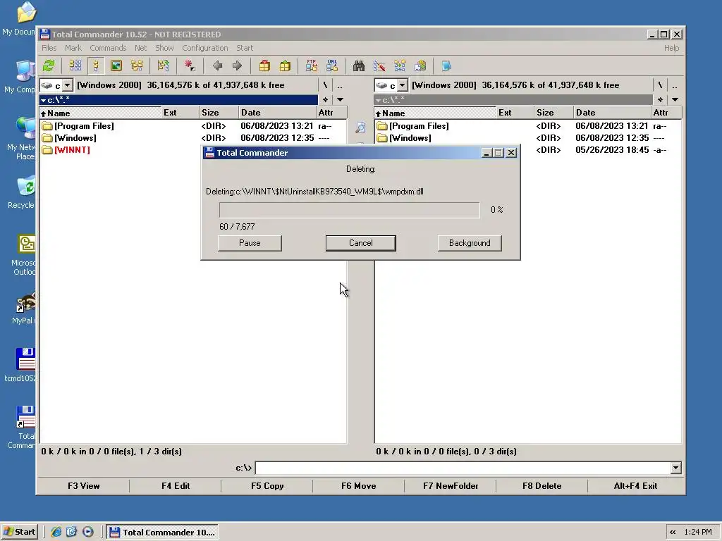722x541 pixels.
Task: Expand left panel directory history arrow
Action: pyautogui.click(x=341, y=100)
